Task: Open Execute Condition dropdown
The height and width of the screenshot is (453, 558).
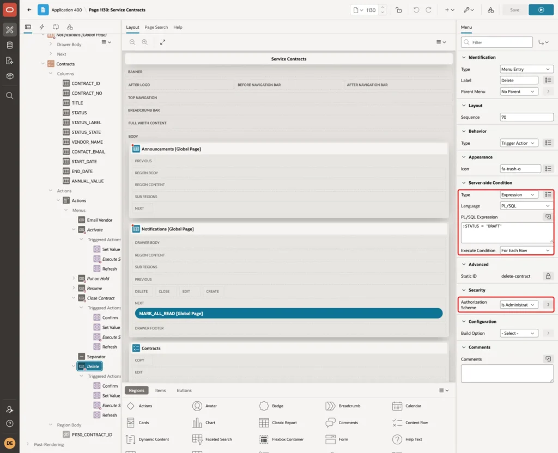Action: [x=526, y=250]
